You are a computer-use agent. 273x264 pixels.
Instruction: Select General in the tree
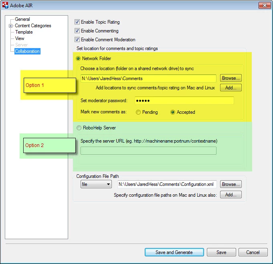point(22,19)
